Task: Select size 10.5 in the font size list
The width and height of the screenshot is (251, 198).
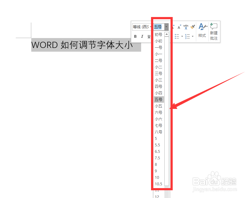Action: pos(158,184)
